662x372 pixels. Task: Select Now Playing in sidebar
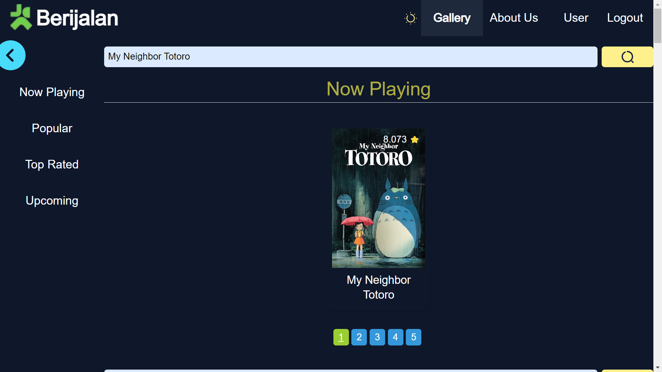click(x=52, y=92)
